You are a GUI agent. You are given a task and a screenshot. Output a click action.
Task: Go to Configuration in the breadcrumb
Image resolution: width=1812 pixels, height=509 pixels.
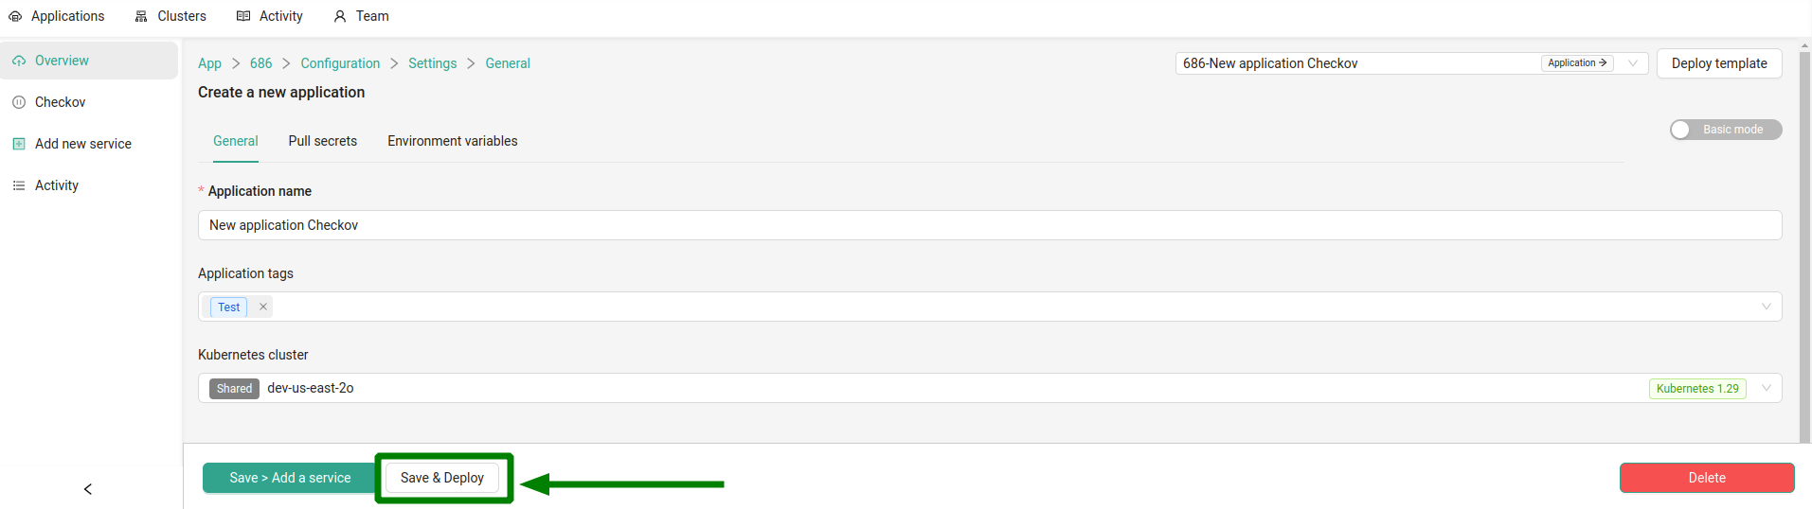pos(340,63)
